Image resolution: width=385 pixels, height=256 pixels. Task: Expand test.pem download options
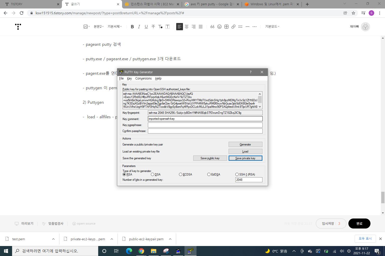click(53, 239)
